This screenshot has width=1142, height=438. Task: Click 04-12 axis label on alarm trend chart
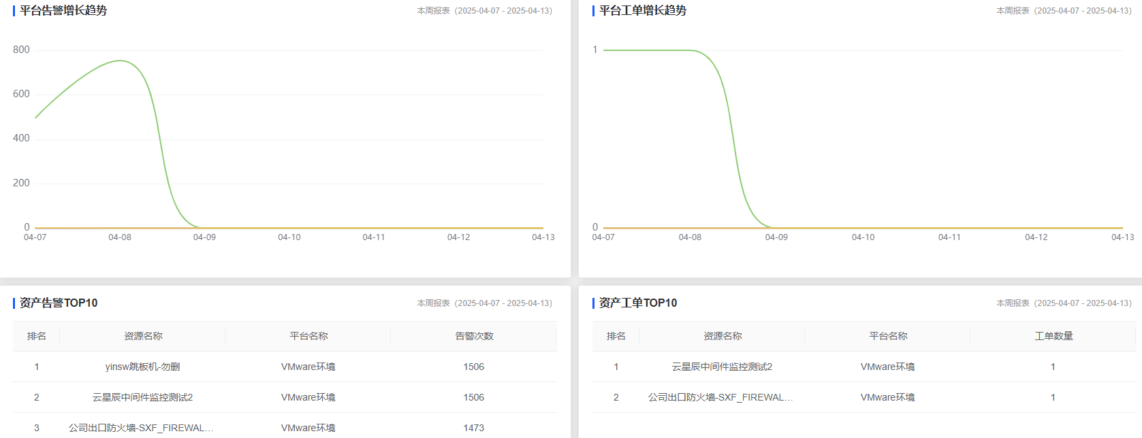[x=459, y=237]
